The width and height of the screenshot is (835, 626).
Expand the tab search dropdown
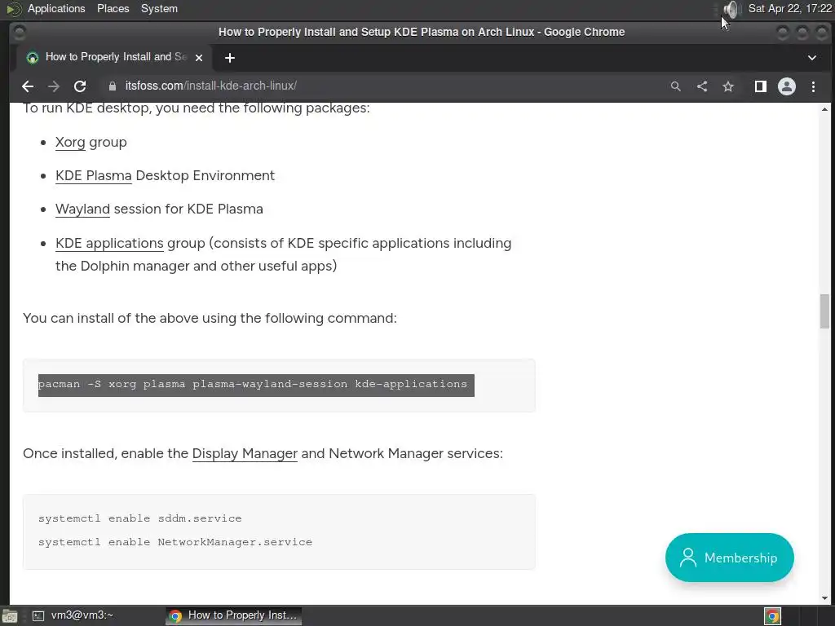click(x=812, y=58)
